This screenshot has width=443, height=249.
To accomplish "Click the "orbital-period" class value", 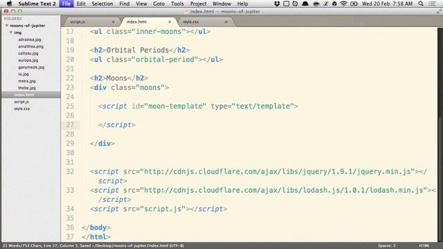I will coord(165,59).
